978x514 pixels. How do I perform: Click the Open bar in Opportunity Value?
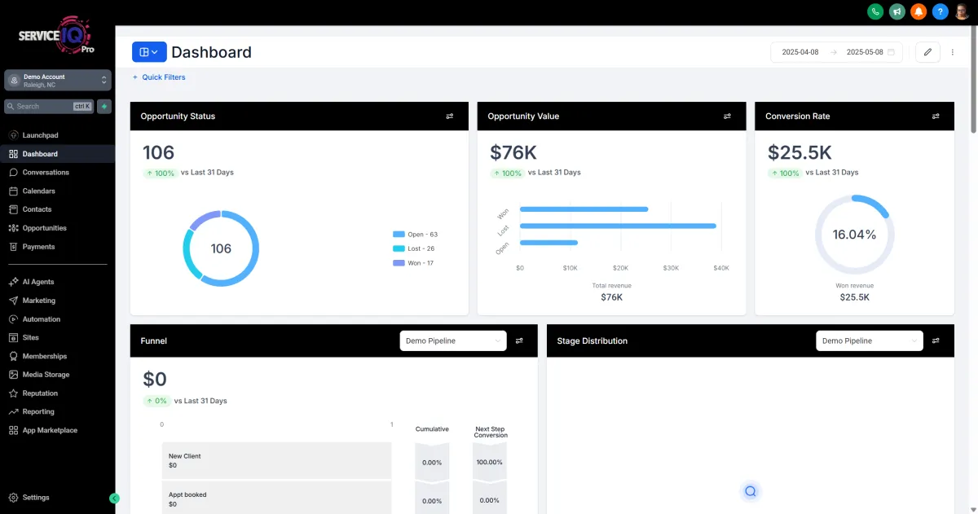[548, 243]
